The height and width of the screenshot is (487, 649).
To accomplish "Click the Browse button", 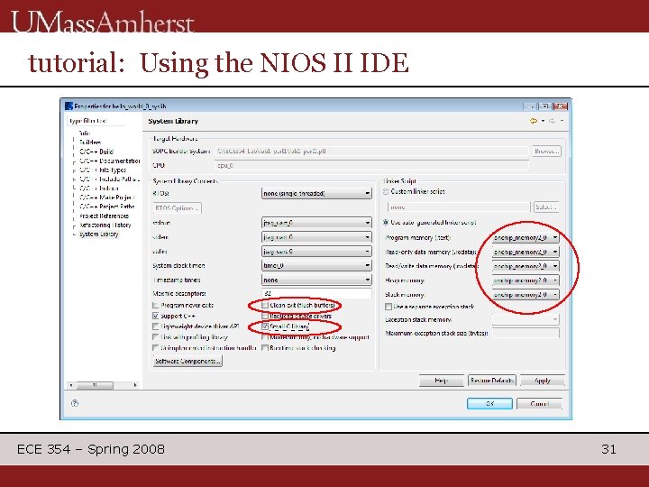I will 546,152.
